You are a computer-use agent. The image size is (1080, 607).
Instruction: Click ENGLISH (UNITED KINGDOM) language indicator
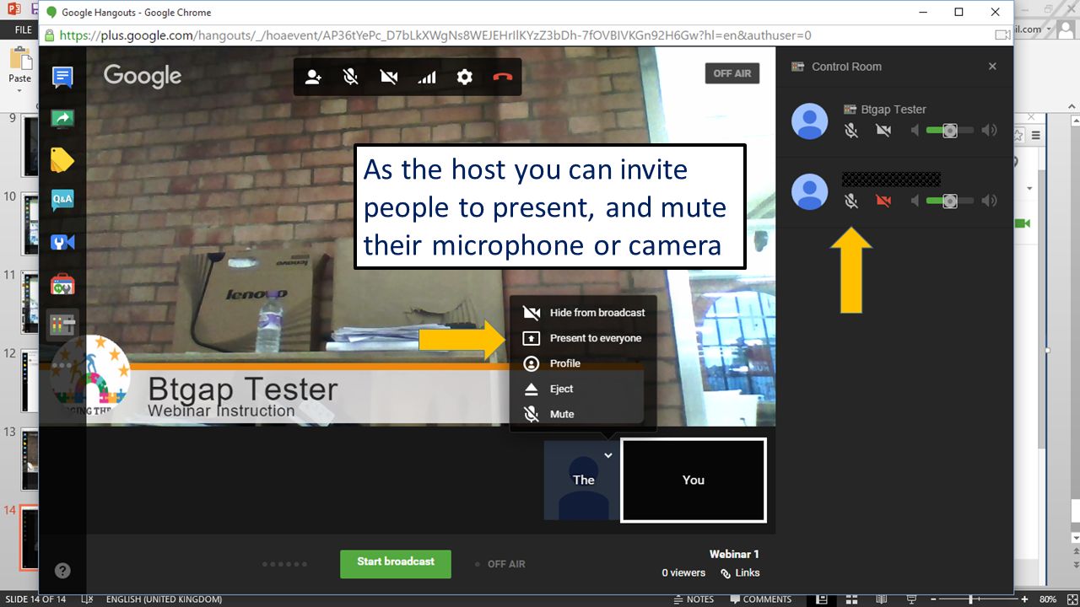click(164, 599)
